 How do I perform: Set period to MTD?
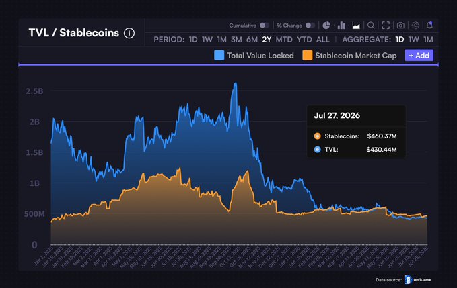coord(284,40)
